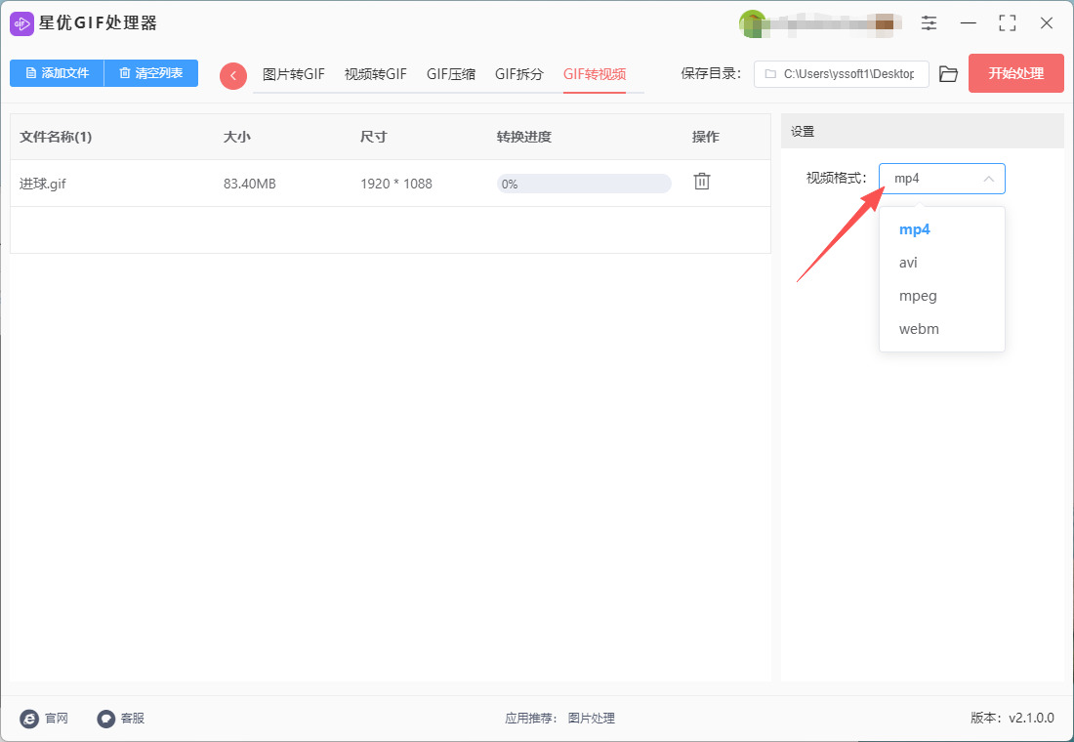Minimize the window

[x=968, y=23]
